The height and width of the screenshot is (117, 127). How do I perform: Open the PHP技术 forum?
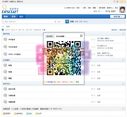12,39
